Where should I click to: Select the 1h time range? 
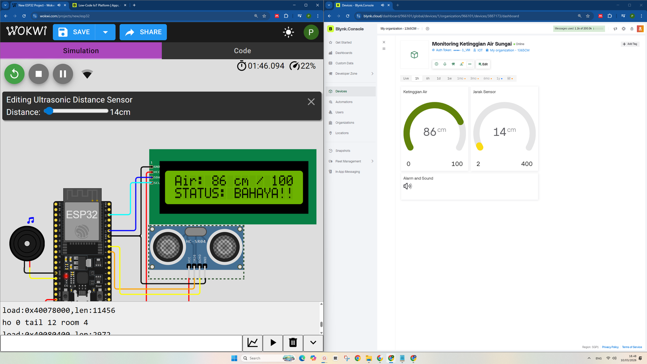pyautogui.click(x=417, y=78)
